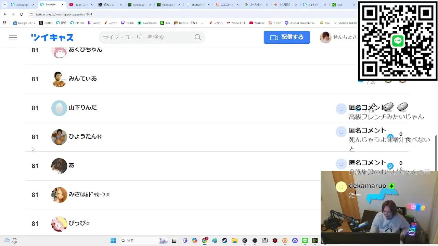
Task: Click みさはムドッカーン☆'s avatar
Action: click(59, 195)
